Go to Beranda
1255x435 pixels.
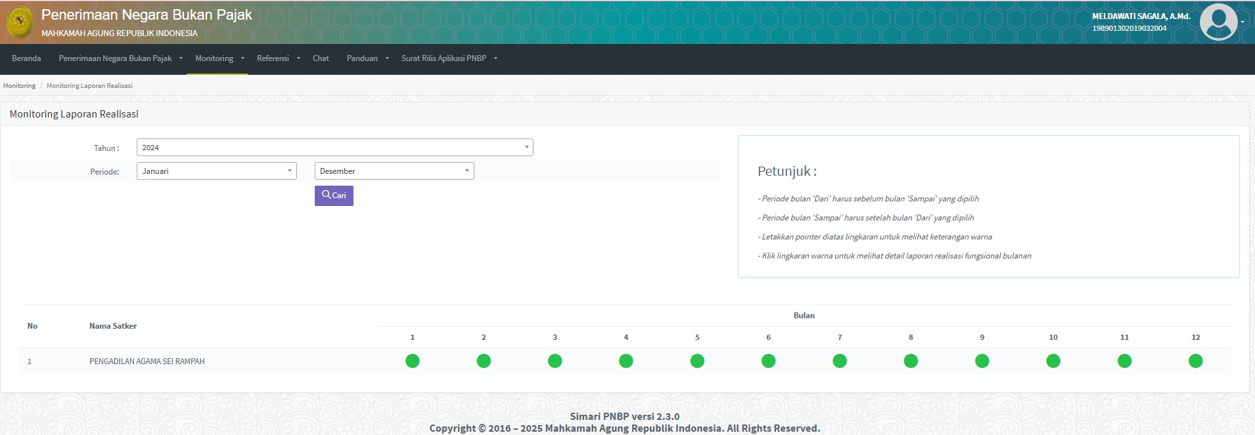click(x=26, y=58)
